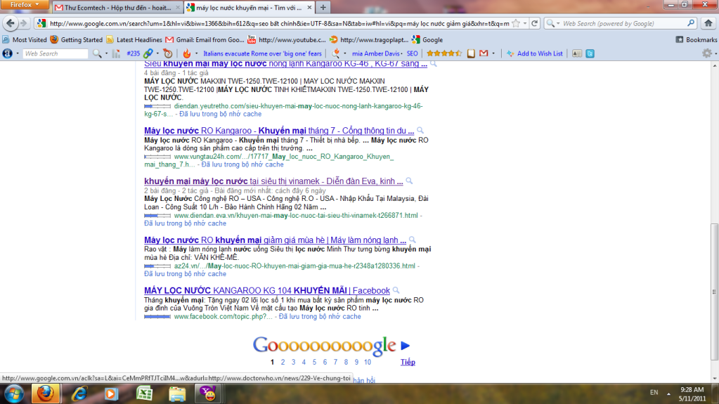719x404 pixels.
Task: Open new tab with plus button
Action: [323, 7]
